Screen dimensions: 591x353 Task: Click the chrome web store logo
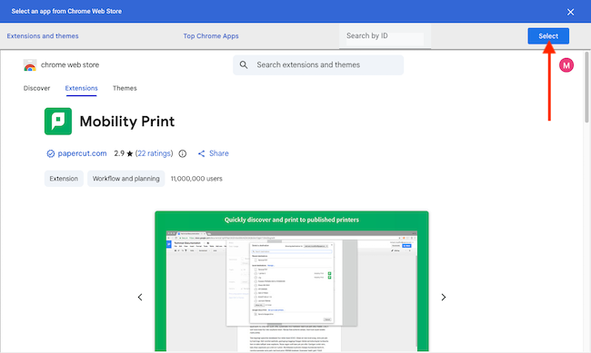pos(30,65)
